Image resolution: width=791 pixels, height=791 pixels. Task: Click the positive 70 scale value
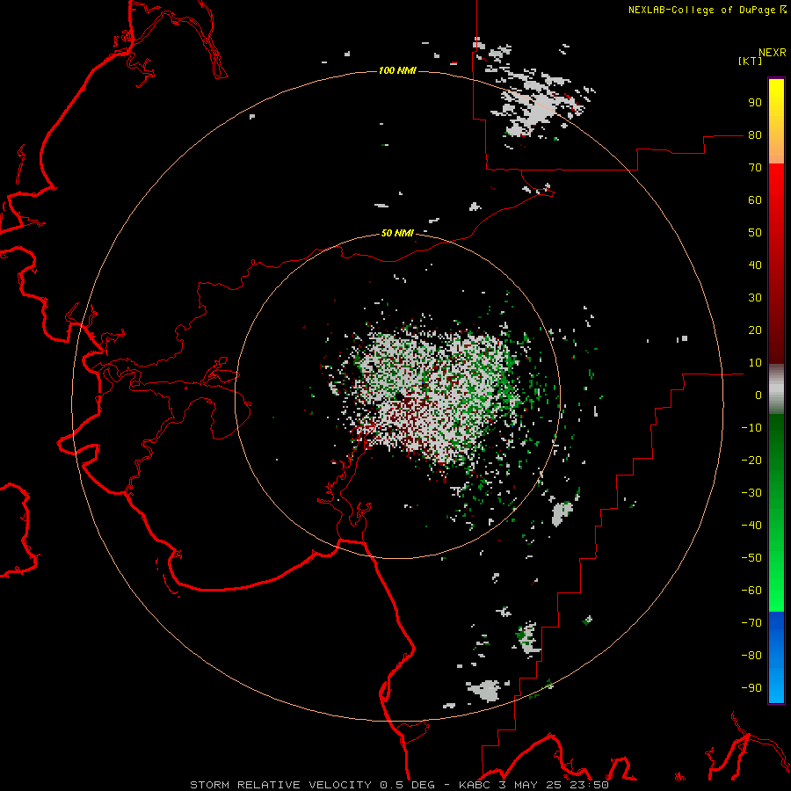pos(755,168)
